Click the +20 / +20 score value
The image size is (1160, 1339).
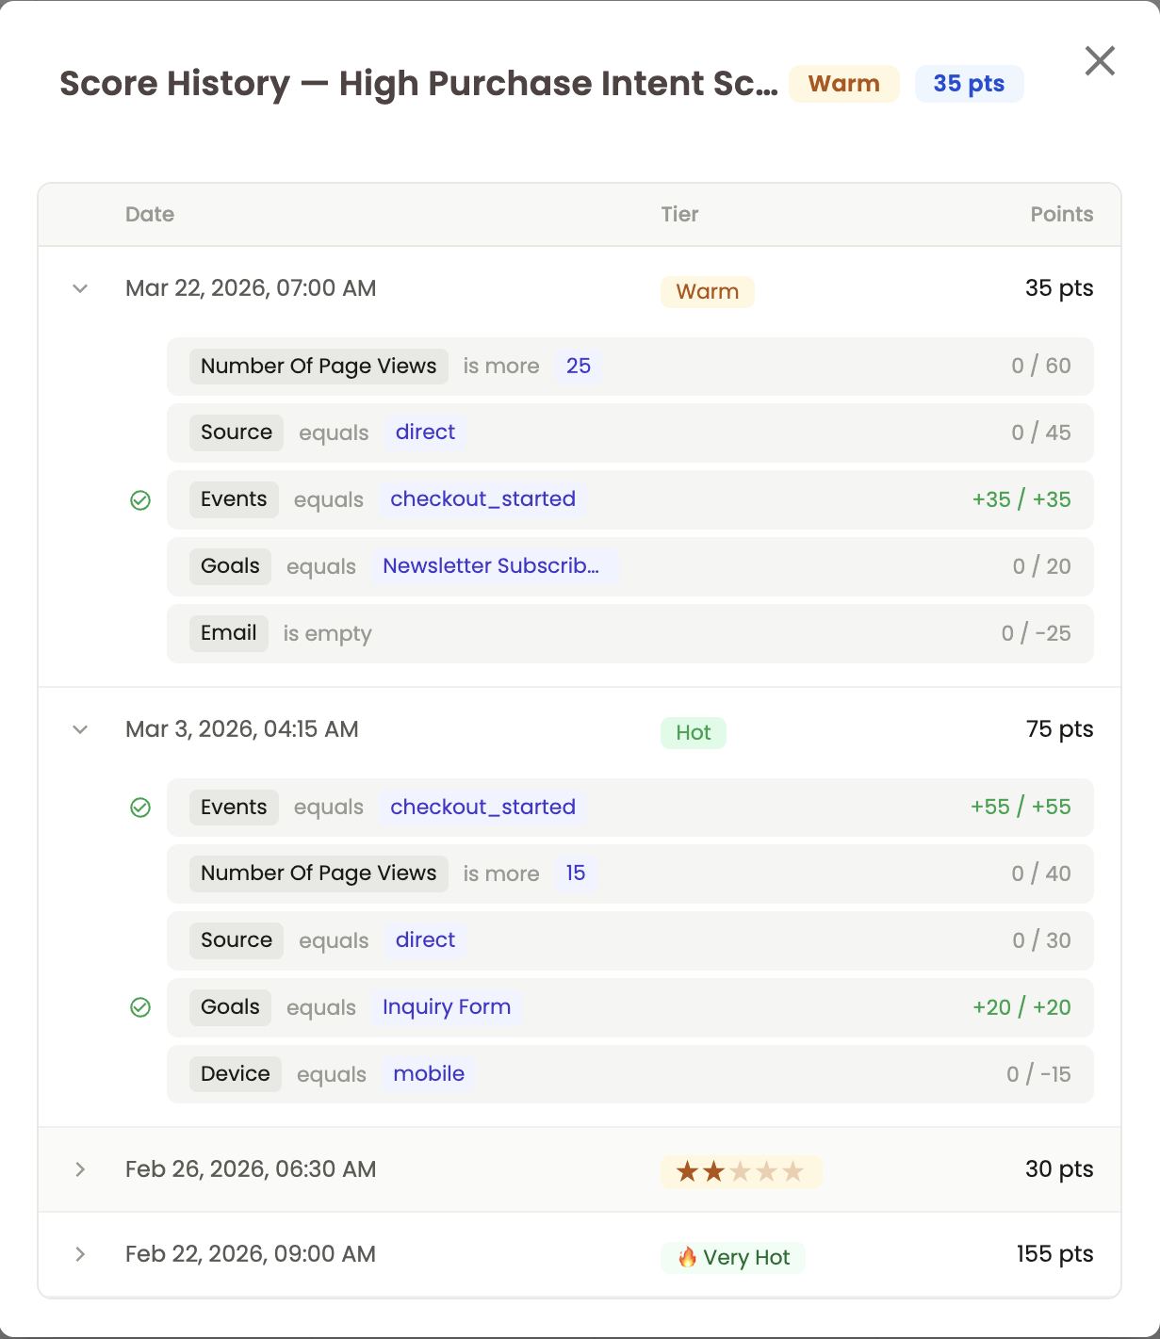point(1021,1007)
